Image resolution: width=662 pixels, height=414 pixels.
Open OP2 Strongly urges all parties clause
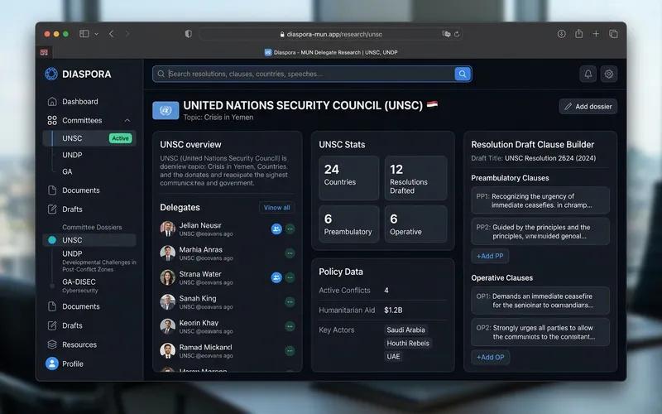[x=540, y=333]
